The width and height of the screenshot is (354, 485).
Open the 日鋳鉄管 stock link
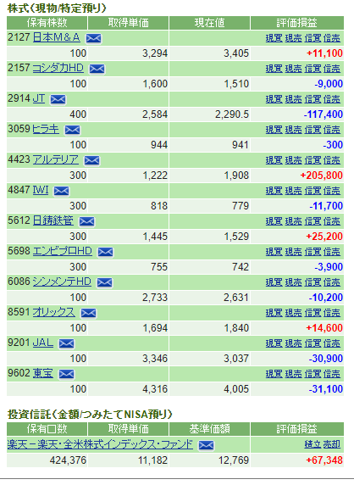(x=53, y=220)
